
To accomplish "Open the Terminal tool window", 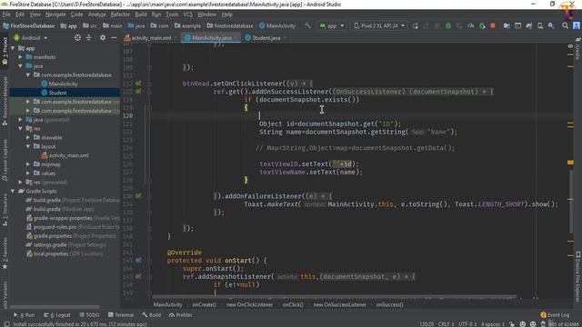I will [121, 315].
